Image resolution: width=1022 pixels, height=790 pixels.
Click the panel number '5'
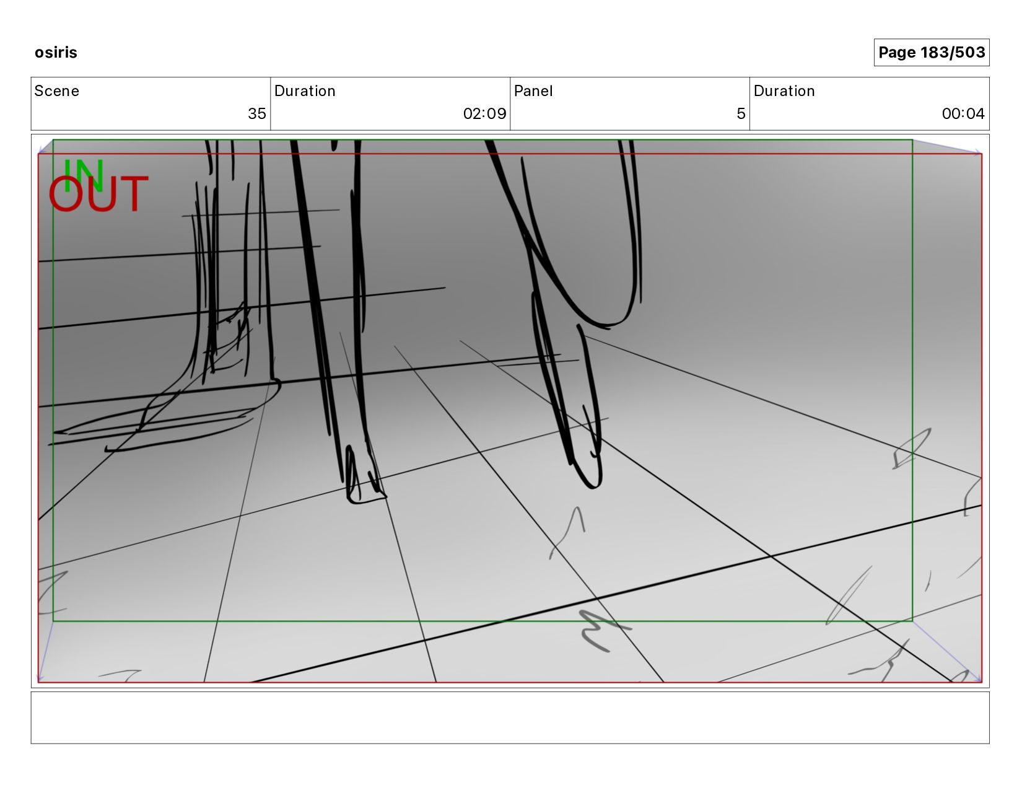pos(741,113)
